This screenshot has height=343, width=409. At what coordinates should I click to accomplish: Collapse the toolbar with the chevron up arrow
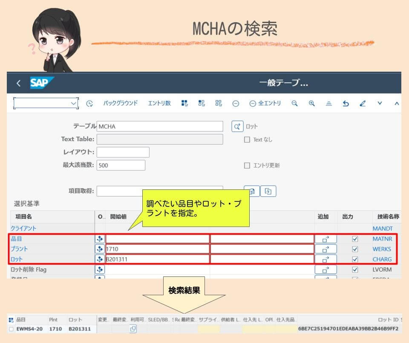(x=396, y=103)
